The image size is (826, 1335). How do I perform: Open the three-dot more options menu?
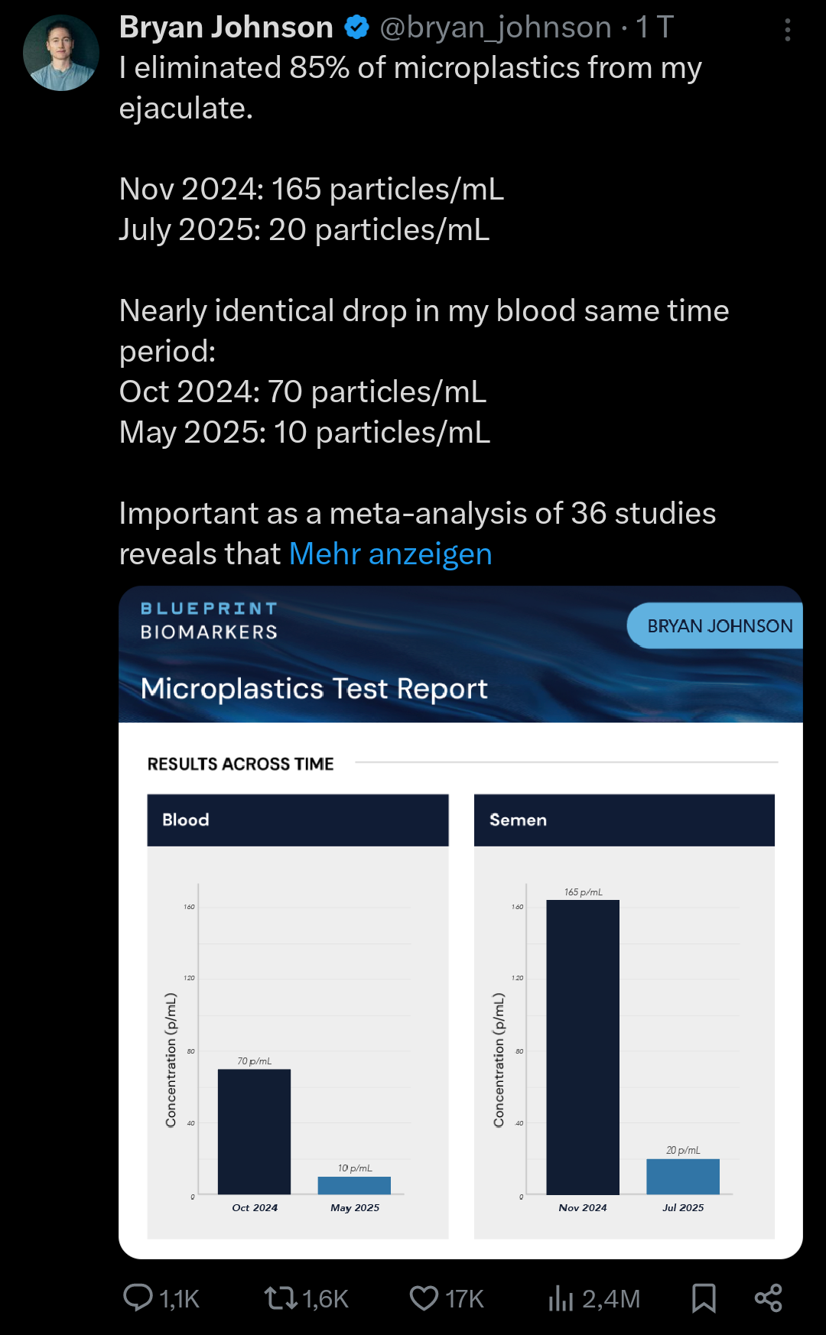(x=787, y=30)
